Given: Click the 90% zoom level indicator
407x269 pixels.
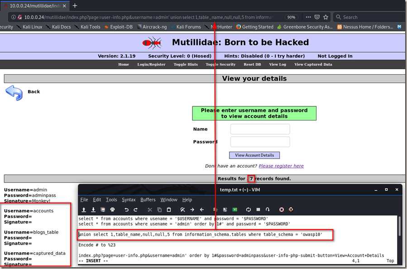Looking at the screenshot, I should [291, 17].
